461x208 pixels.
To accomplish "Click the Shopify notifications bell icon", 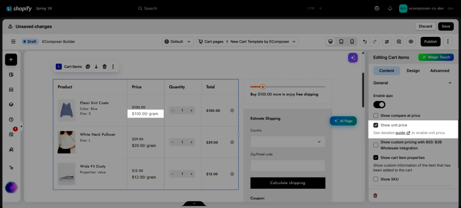I will 390,9.
